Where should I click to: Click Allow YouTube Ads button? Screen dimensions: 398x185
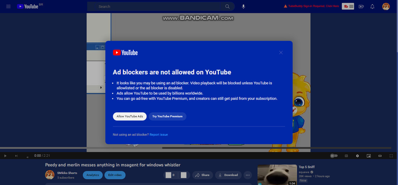click(x=130, y=117)
